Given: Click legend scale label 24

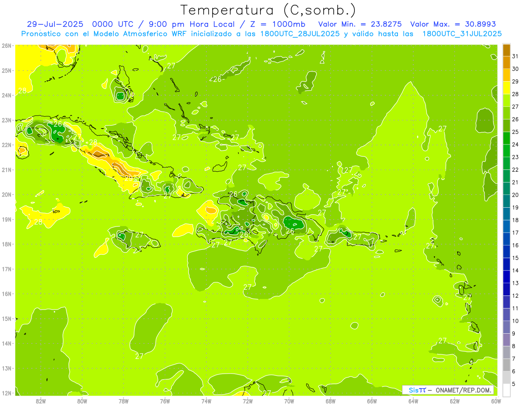Looking at the screenshot, I should click(x=516, y=144).
